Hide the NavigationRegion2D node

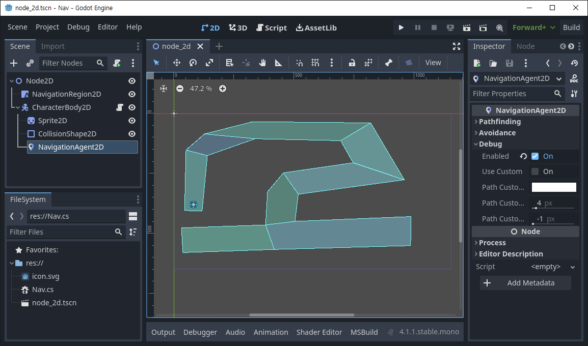132,94
